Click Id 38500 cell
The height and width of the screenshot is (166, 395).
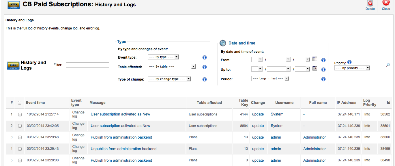click(385, 137)
